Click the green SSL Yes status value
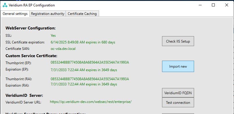Image resolution: width=234 pixels, height=114 pixels. tap(53, 35)
